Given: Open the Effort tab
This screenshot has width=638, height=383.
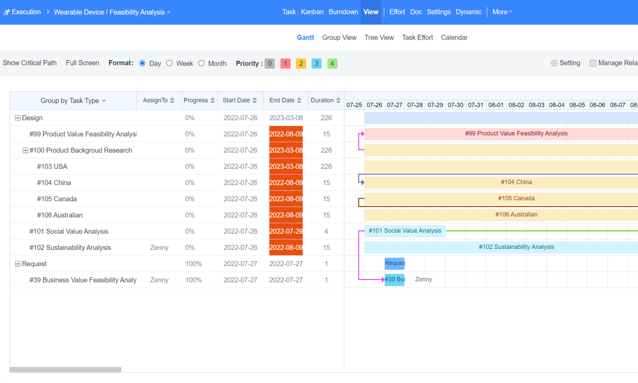Looking at the screenshot, I should click(397, 12).
